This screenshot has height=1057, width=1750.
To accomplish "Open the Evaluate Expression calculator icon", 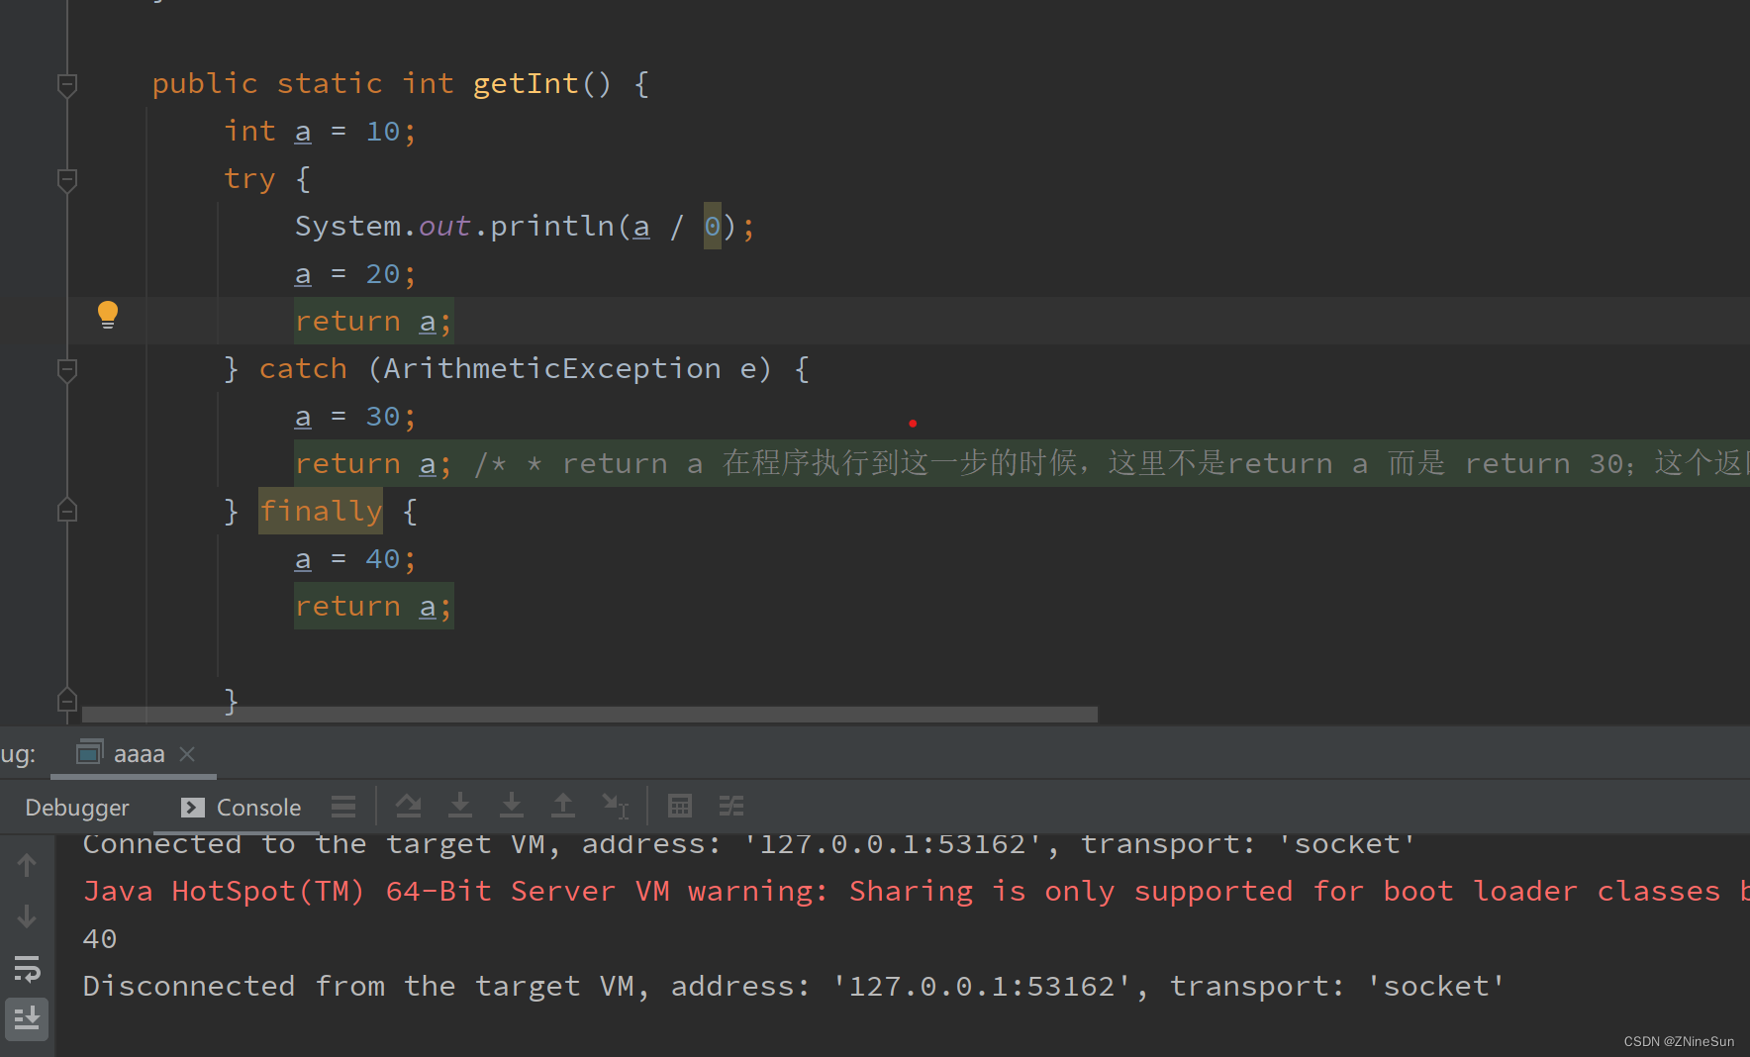I will [x=680, y=807].
